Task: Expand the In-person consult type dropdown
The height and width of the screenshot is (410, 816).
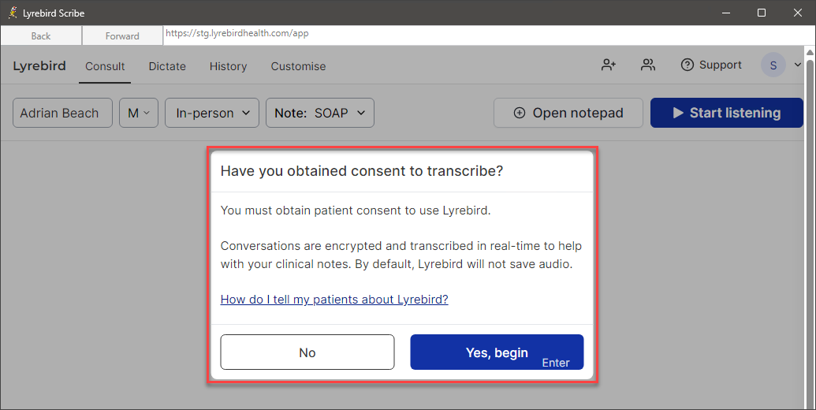Action: (x=212, y=113)
